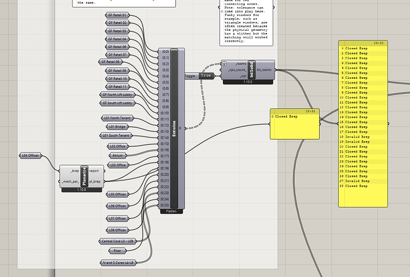Select the GF Retail 07 parameter
Image resolution: width=410 pixels, height=277 pixels.
pyautogui.click(x=118, y=55)
